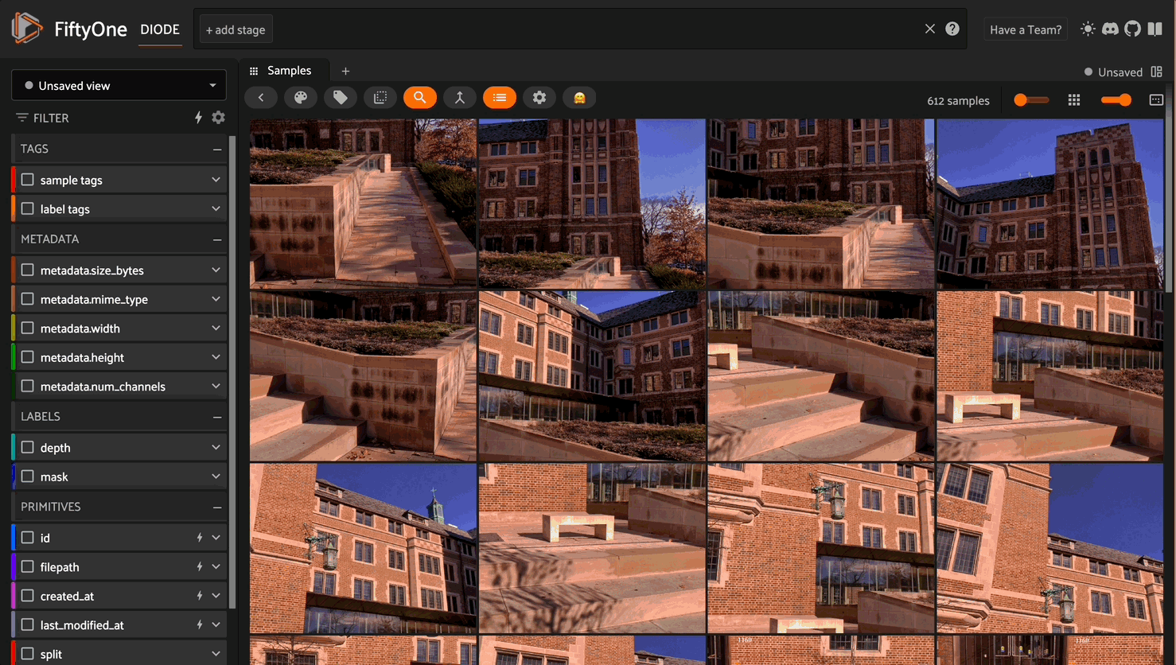The height and width of the screenshot is (665, 1176).
Task: Select the Samples panel tab
Action: tap(285, 71)
